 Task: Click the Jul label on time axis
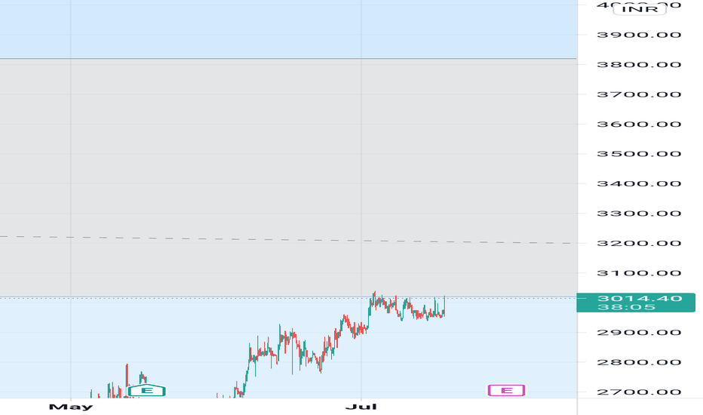(x=361, y=407)
